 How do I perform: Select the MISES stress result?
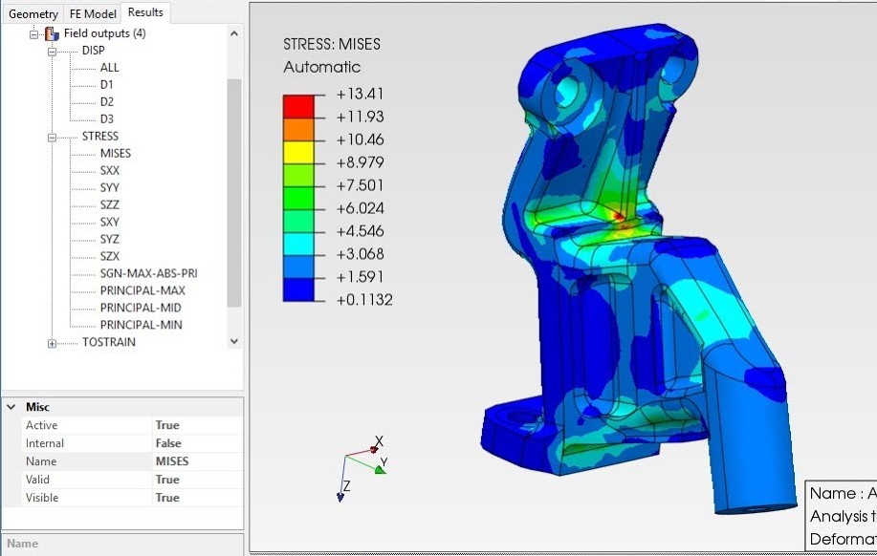(x=115, y=153)
